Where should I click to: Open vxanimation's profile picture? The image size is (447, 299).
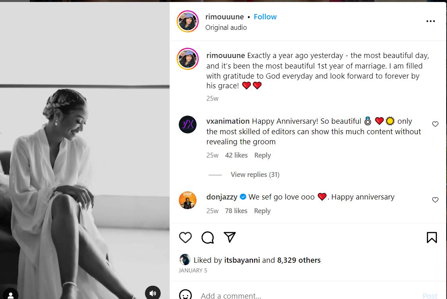coord(188,125)
